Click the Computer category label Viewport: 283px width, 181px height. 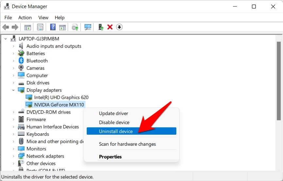37,75
